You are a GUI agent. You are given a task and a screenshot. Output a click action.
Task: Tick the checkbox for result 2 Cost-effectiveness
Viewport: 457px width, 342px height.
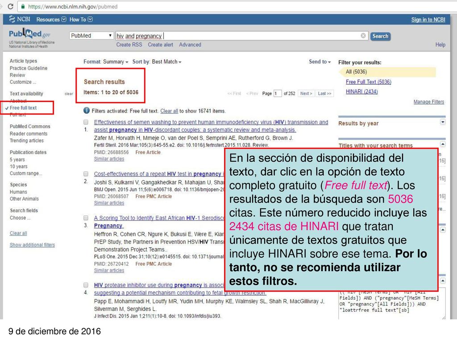pos(86,174)
